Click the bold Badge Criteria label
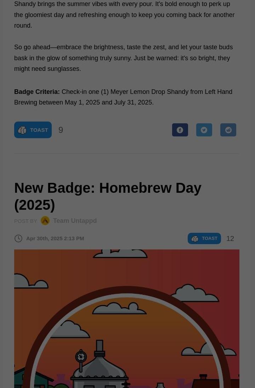This screenshot has width=255, height=388. tap(37, 92)
